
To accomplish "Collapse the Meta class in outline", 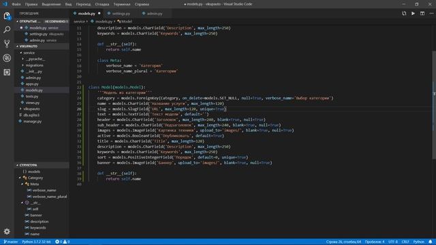I will pyautogui.click(x=22, y=184).
